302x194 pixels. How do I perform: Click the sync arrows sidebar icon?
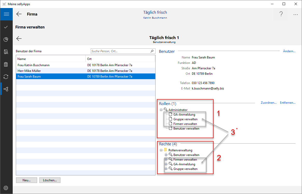(6, 77)
